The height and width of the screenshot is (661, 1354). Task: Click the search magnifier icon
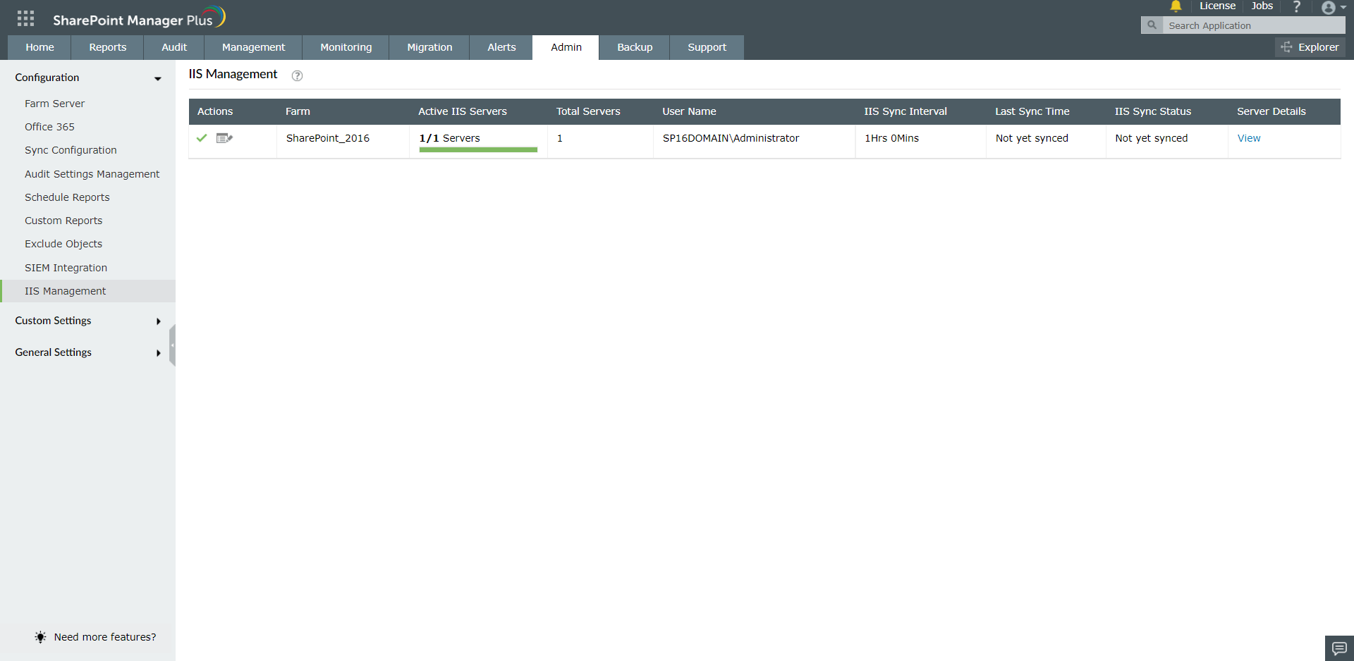tap(1152, 25)
